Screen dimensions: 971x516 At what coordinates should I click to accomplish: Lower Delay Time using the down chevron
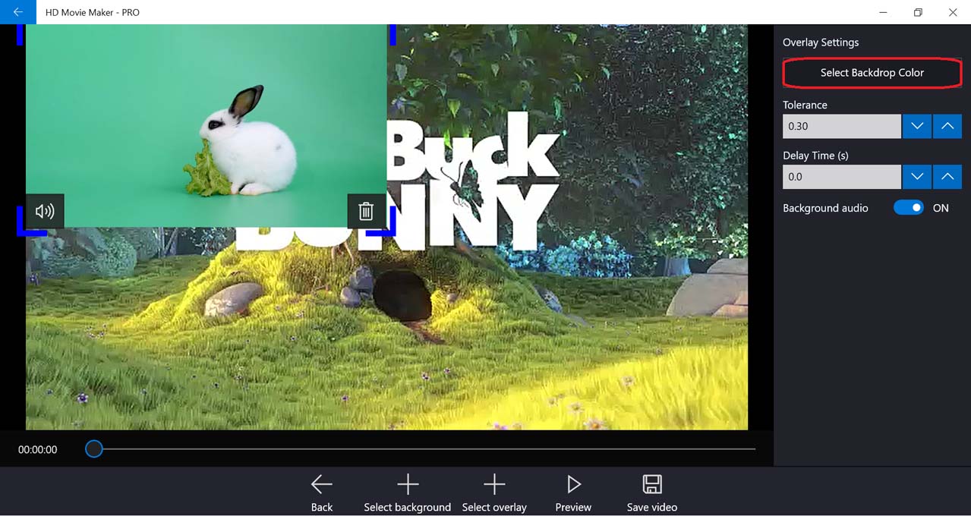click(916, 177)
